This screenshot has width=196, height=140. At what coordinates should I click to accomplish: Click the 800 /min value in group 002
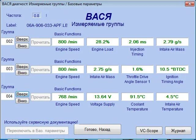68,42
